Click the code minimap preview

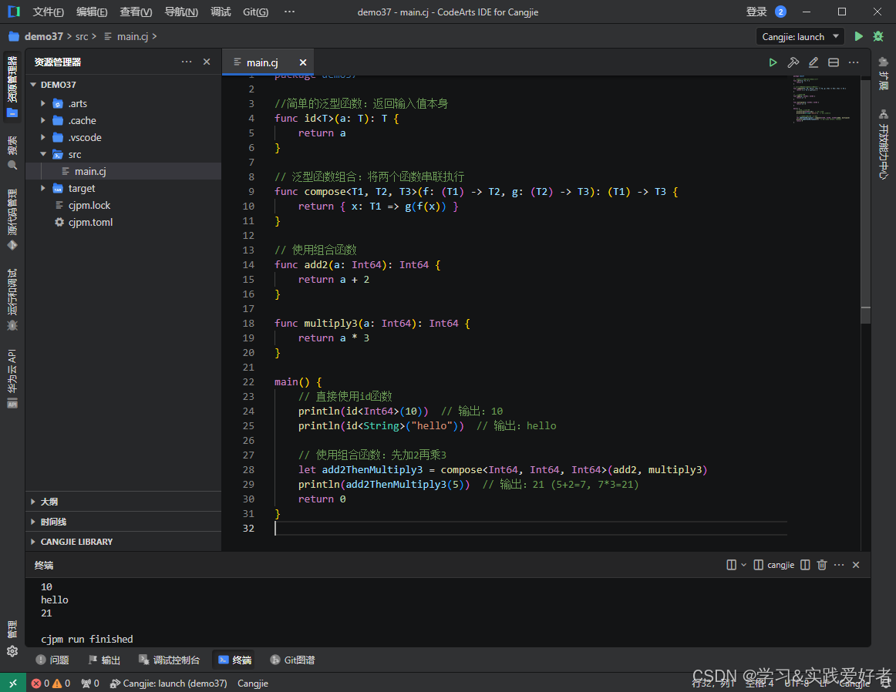tap(822, 98)
